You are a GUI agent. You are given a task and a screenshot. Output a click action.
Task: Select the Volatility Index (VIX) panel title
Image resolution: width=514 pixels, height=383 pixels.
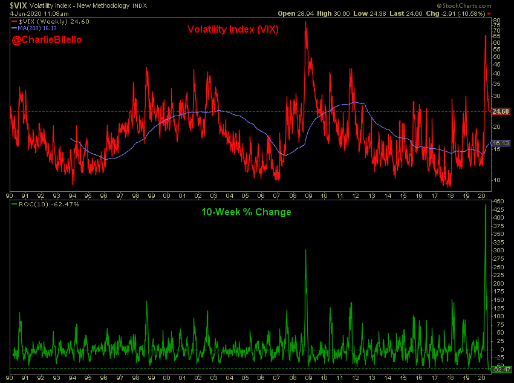(x=232, y=29)
